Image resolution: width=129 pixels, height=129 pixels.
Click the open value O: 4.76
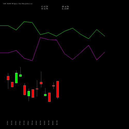[x=45, y=9]
